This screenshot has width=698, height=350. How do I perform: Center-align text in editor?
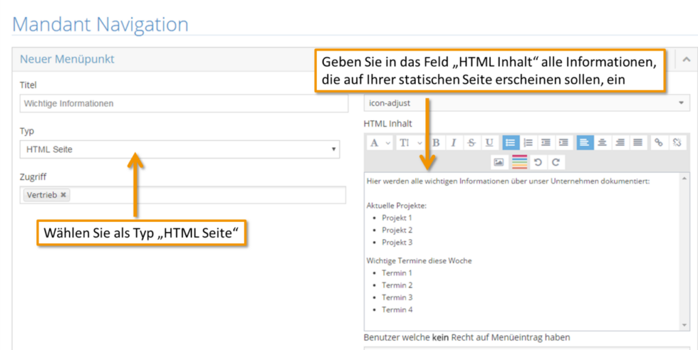click(x=603, y=143)
